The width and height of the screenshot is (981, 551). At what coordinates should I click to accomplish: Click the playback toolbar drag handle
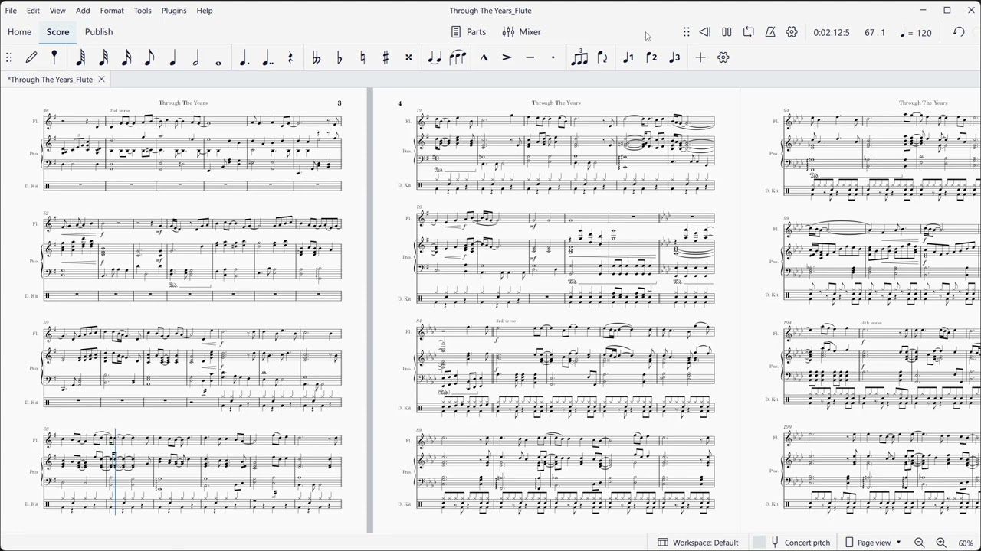click(686, 32)
